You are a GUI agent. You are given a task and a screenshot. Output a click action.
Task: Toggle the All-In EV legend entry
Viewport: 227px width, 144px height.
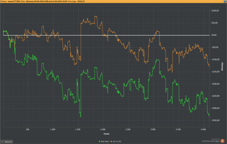point(116,141)
